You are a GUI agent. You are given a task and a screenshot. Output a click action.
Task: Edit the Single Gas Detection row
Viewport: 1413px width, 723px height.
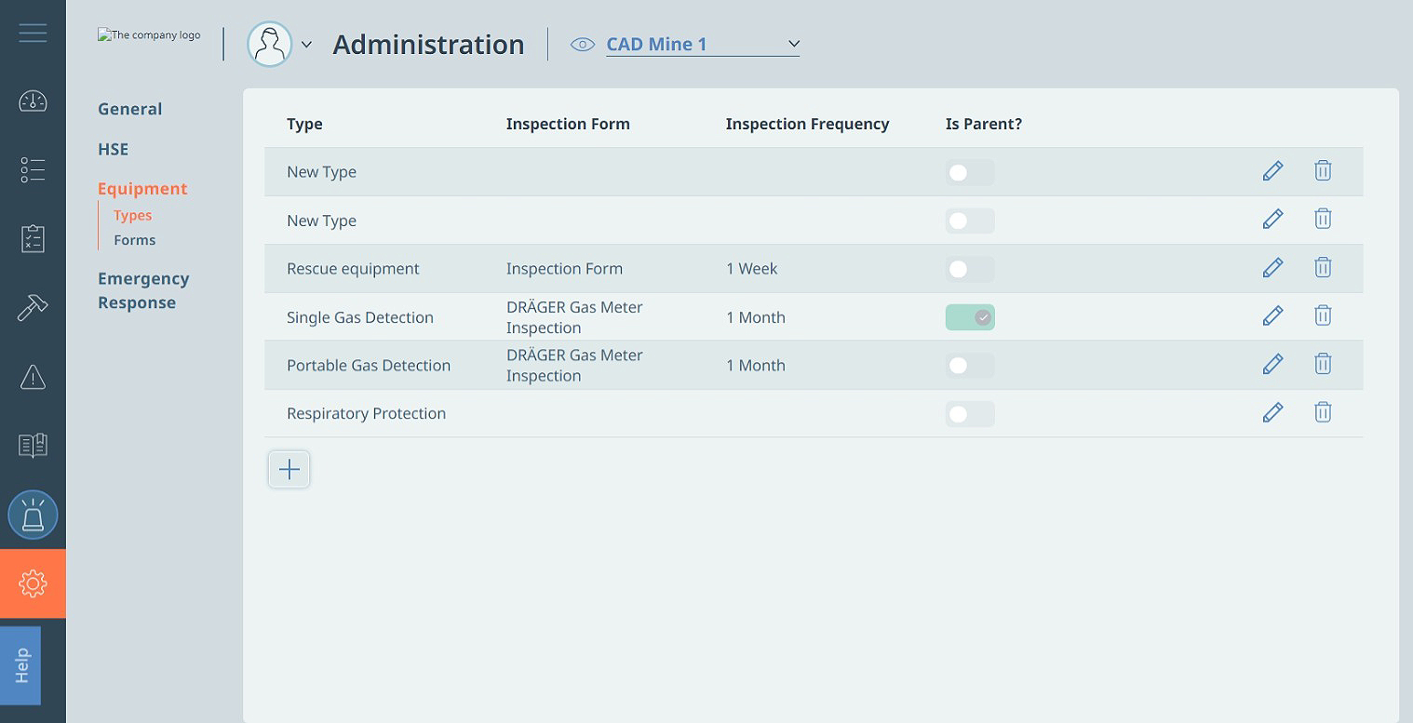(x=1272, y=316)
